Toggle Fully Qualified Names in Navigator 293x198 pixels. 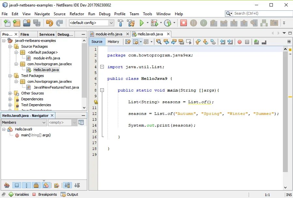56,185
